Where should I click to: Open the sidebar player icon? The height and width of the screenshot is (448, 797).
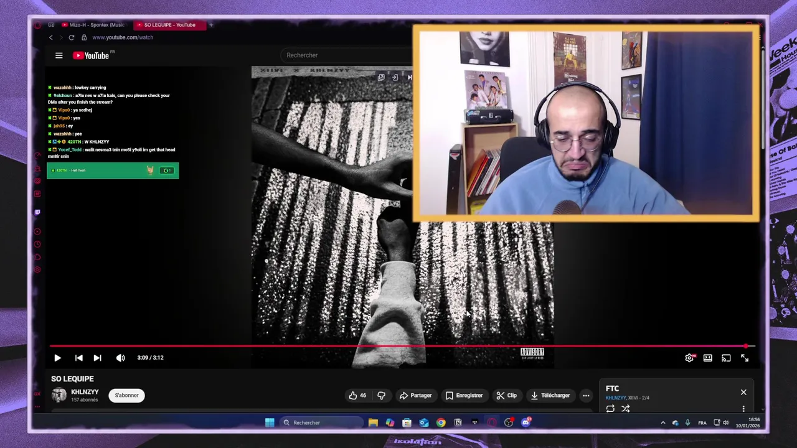(x=37, y=231)
